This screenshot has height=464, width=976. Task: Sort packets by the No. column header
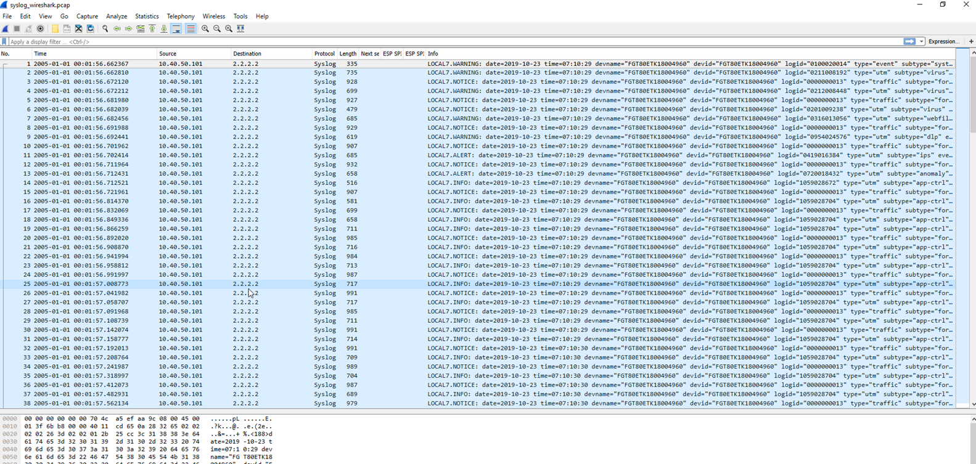[16, 54]
